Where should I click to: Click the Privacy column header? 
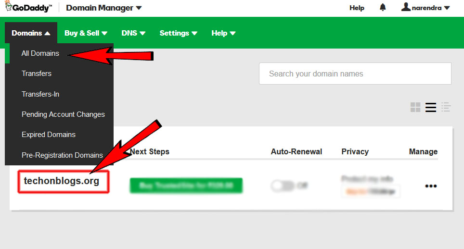click(355, 151)
